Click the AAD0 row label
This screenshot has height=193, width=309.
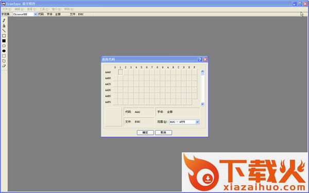click(x=108, y=90)
